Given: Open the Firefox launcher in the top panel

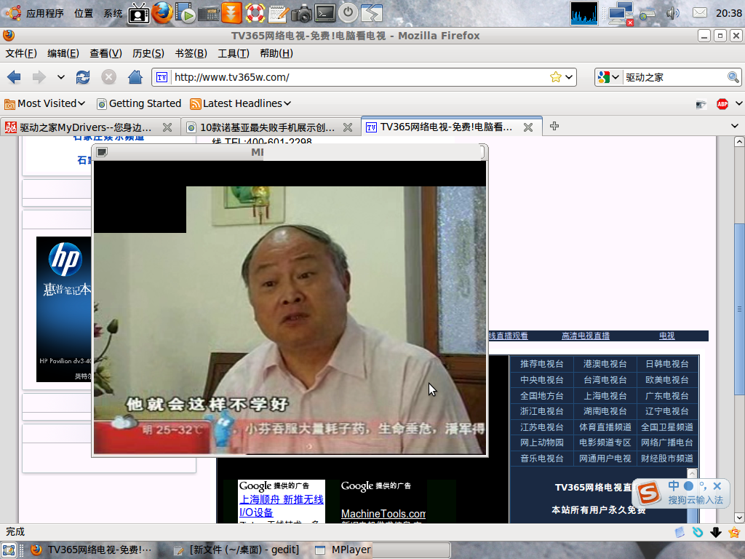Looking at the screenshot, I should click(162, 13).
